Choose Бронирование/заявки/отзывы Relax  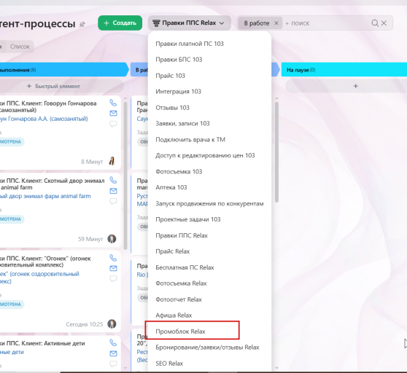pos(207,348)
